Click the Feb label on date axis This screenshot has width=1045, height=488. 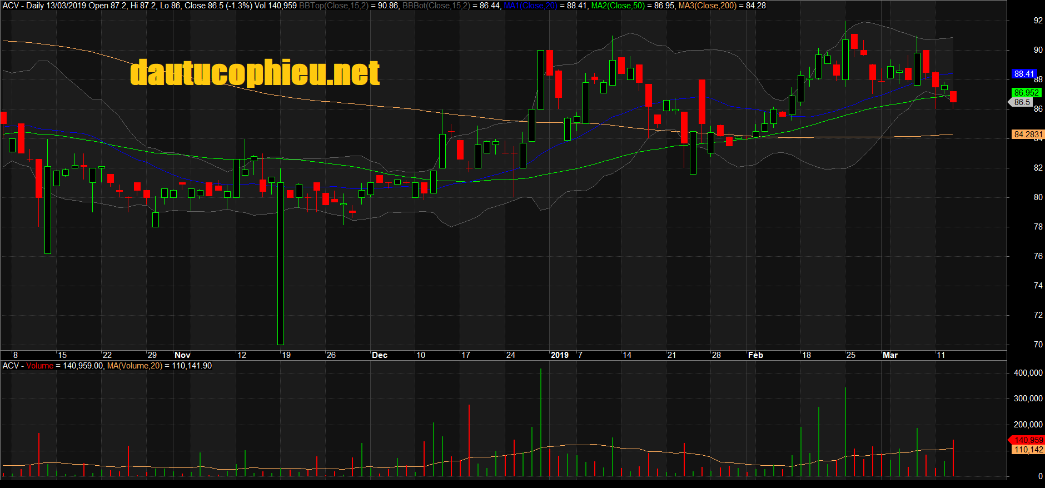coord(755,355)
